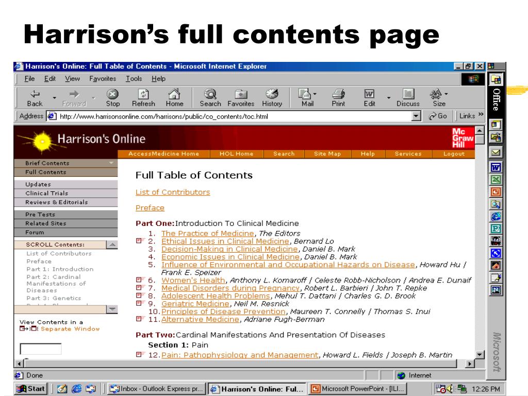528x396 pixels.
Task: Open the Mail button dropdown arrow
Action: 315,94
